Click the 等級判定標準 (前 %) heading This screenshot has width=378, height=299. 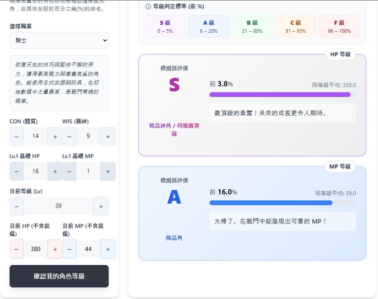click(178, 7)
